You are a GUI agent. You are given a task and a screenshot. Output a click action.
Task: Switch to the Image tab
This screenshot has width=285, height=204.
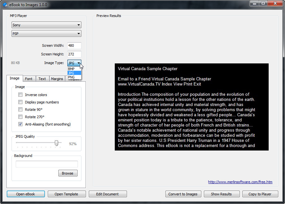coord(14,78)
